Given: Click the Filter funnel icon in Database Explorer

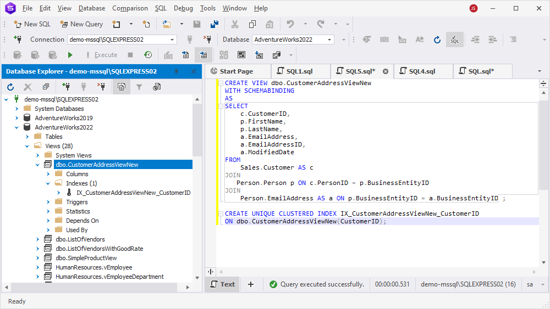Looking at the screenshot, I should [x=139, y=87].
